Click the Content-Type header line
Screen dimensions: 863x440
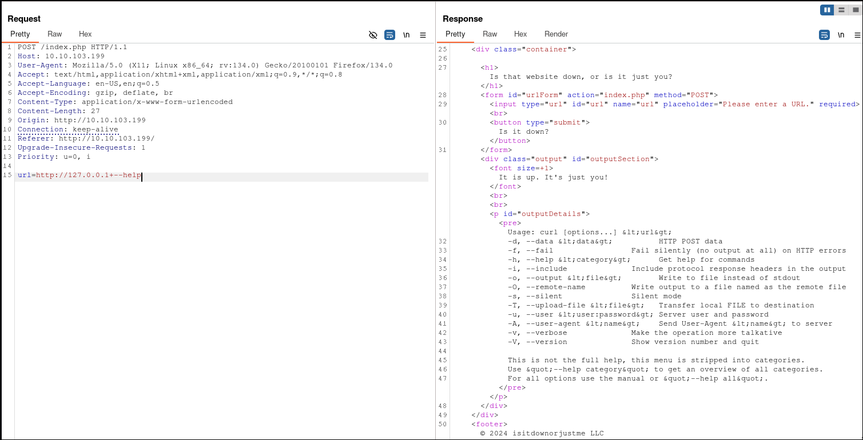125,102
